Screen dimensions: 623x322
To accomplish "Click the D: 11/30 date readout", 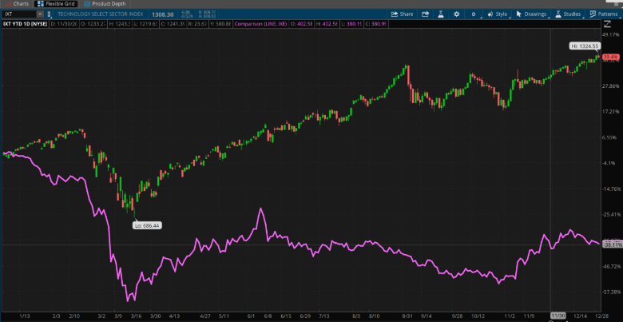I will click(64, 24).
